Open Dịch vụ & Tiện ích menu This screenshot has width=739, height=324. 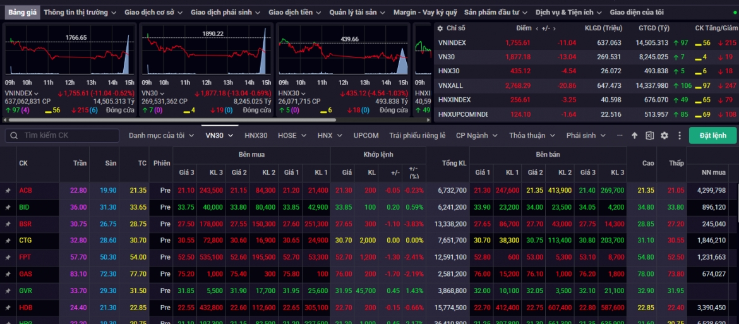(x=569, y=12)
